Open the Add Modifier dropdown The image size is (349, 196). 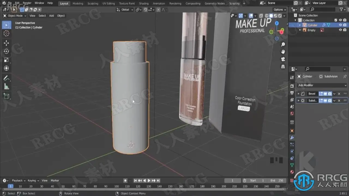(x=322, y=85)
